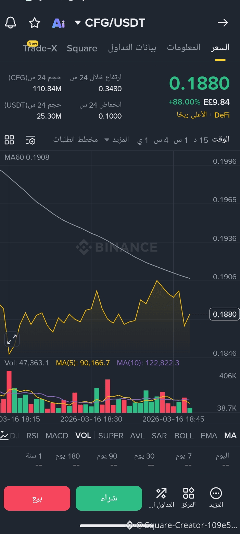
Task: Select RSI indicator
Action: [32, 436]
